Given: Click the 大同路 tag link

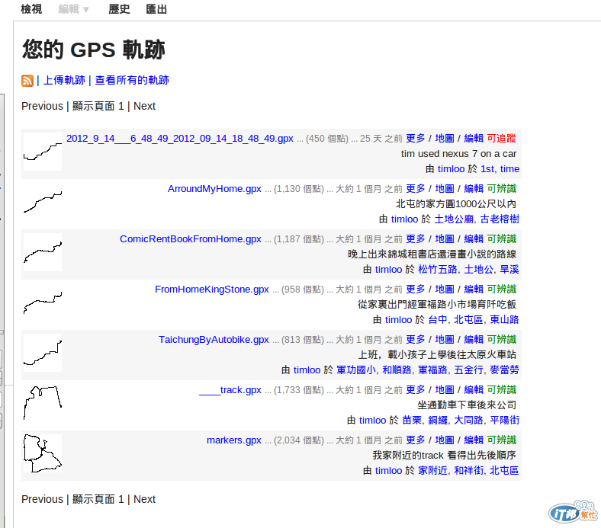Looking at the screenshot, I should click(469, 421).
